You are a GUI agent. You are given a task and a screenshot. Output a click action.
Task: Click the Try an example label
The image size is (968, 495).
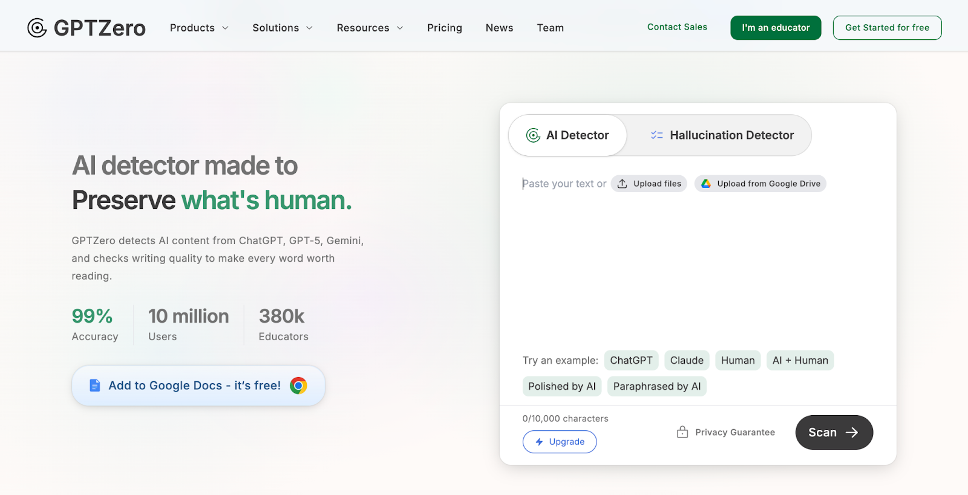click(x=560, y=360)
